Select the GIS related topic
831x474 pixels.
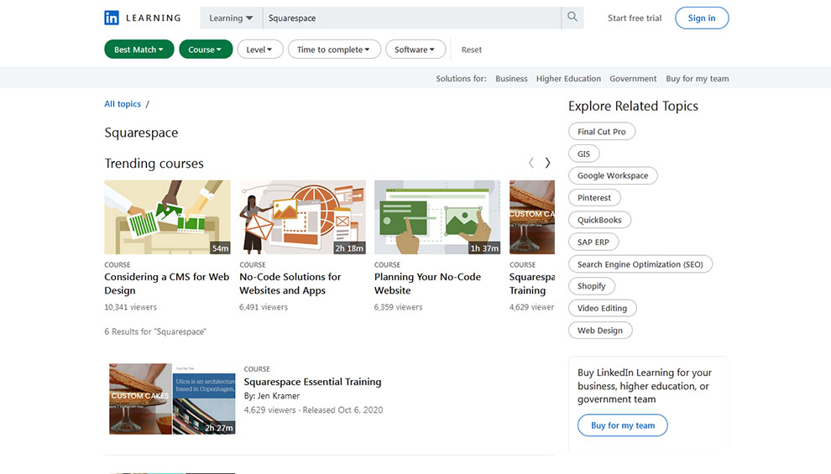click(x=583, y=154)
